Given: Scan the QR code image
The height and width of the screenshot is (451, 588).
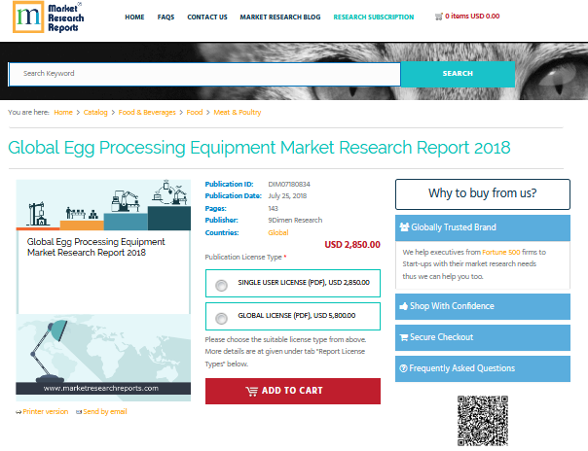Looking at the screenshot, I should pyautogui.click(x=483, y=421).
